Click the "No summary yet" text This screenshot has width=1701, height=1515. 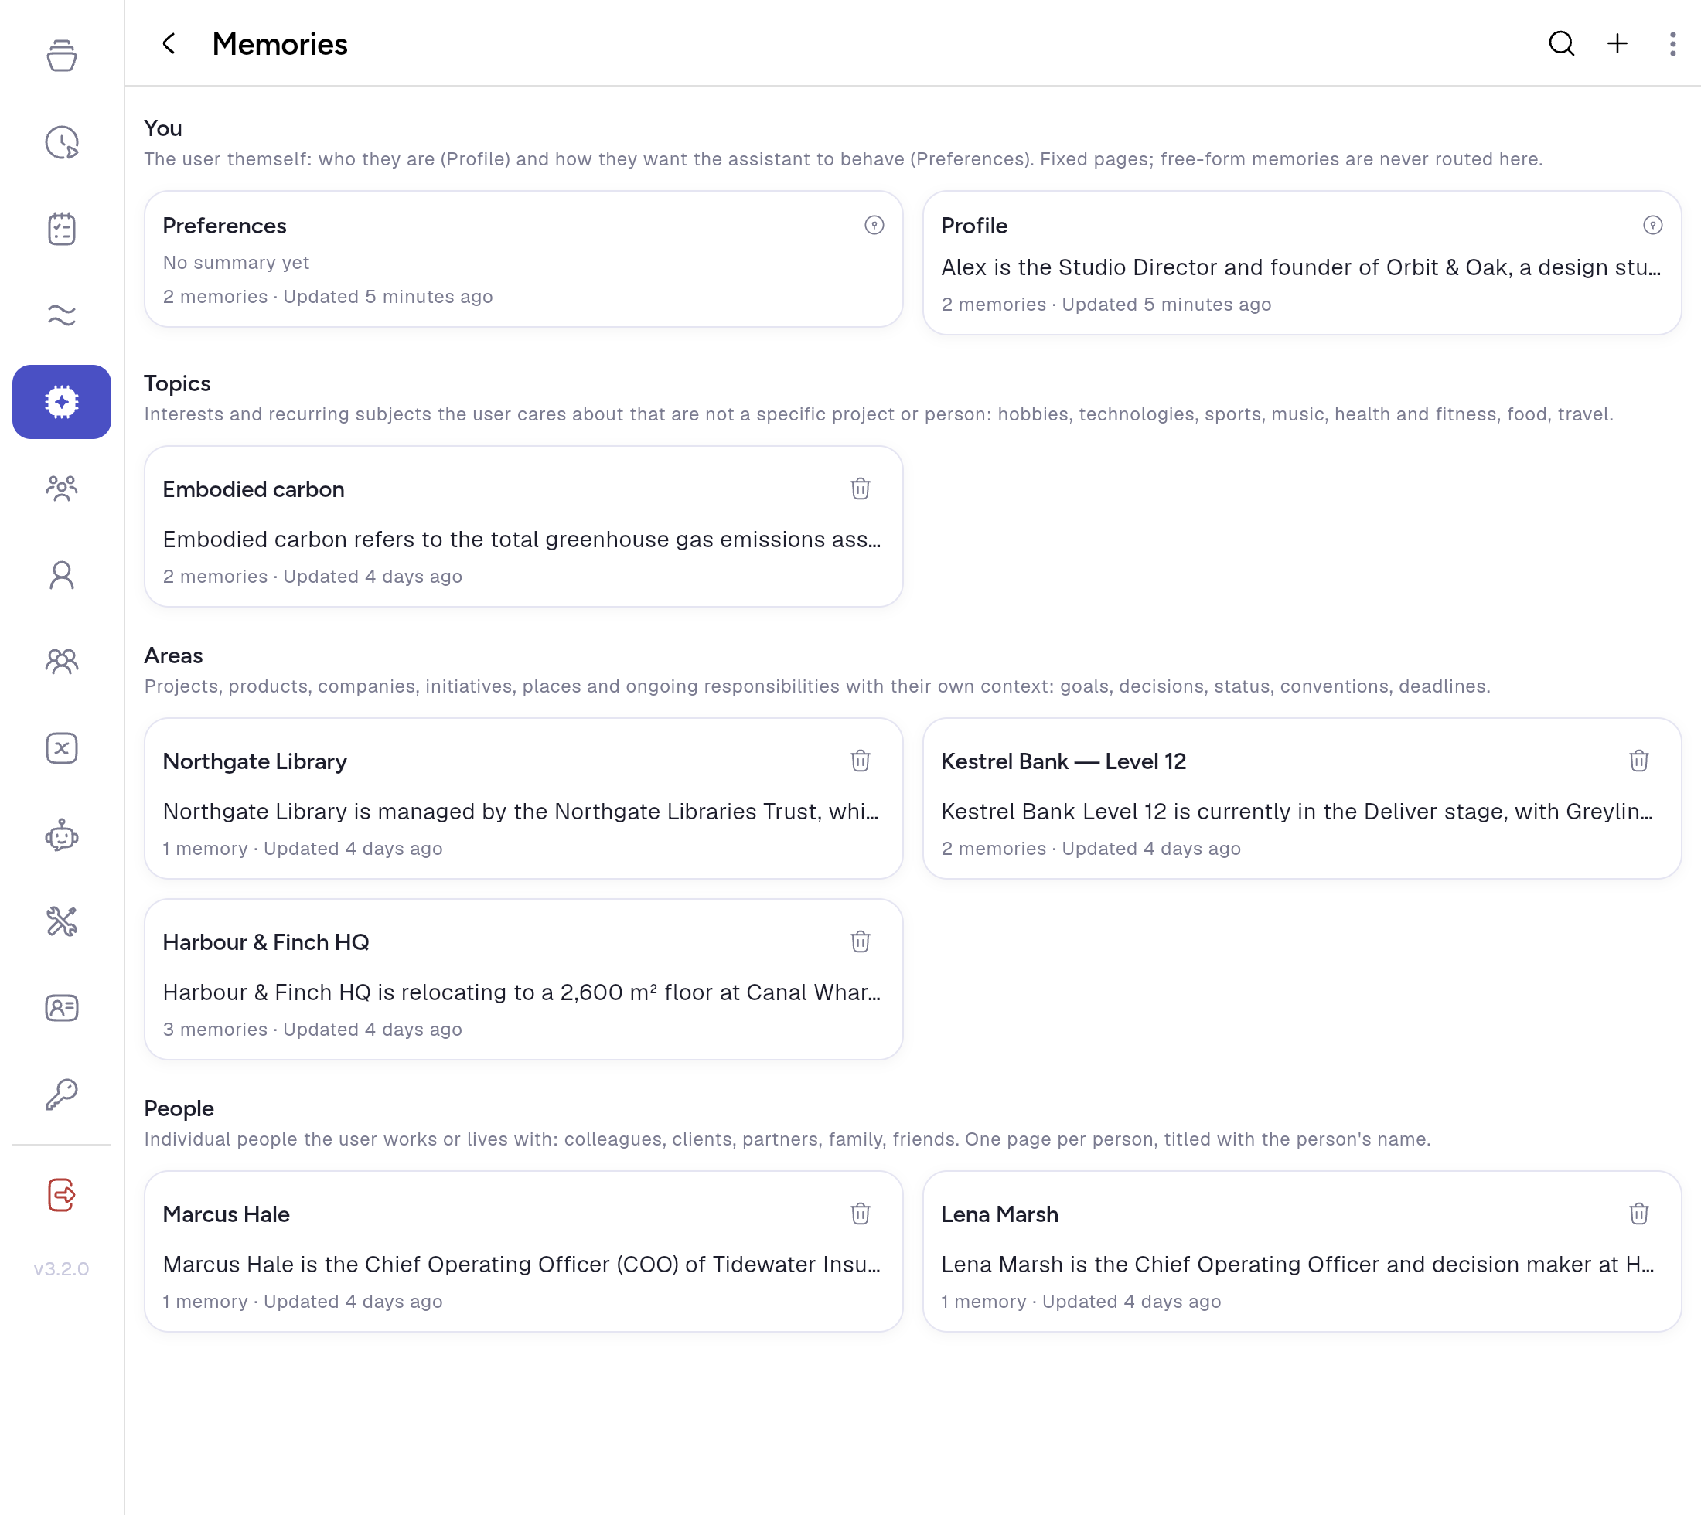coord(236,263)
